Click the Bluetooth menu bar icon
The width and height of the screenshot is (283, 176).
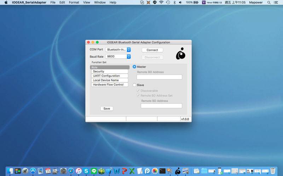(x=174, y=2)
